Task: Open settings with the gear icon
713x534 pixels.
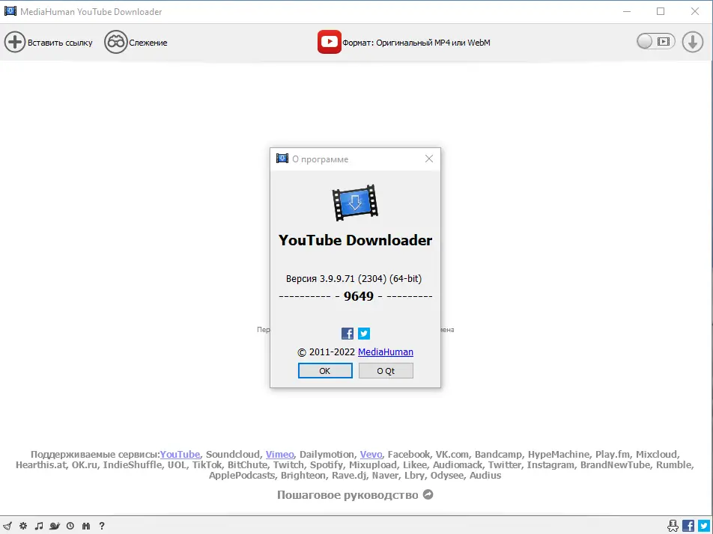Action: click(23, 526)
